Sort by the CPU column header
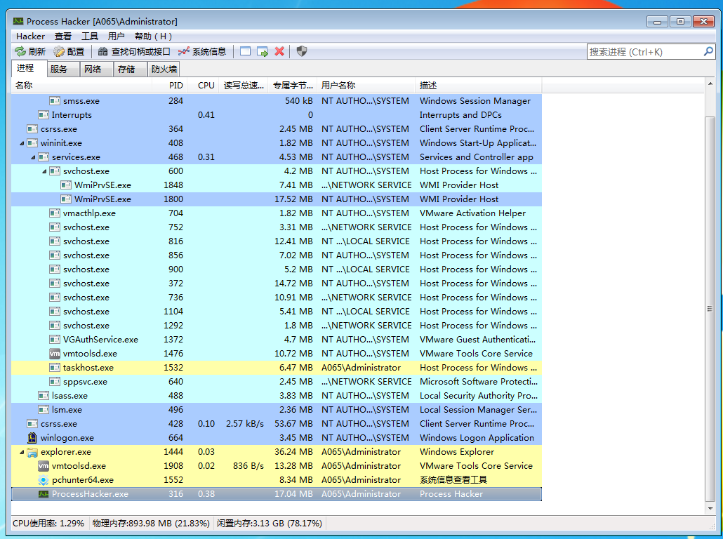Viewport: 723px width, 539px height. pos(203,86)
